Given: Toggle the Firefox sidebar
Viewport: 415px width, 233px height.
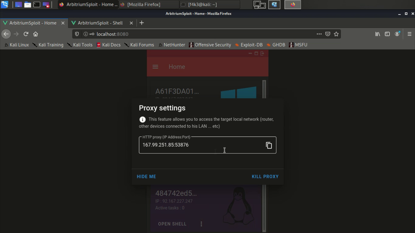Looking at the screenshot, I should (387, 34).
